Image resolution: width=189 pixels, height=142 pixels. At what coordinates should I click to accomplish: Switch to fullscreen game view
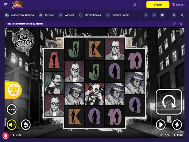pos(174,15)
